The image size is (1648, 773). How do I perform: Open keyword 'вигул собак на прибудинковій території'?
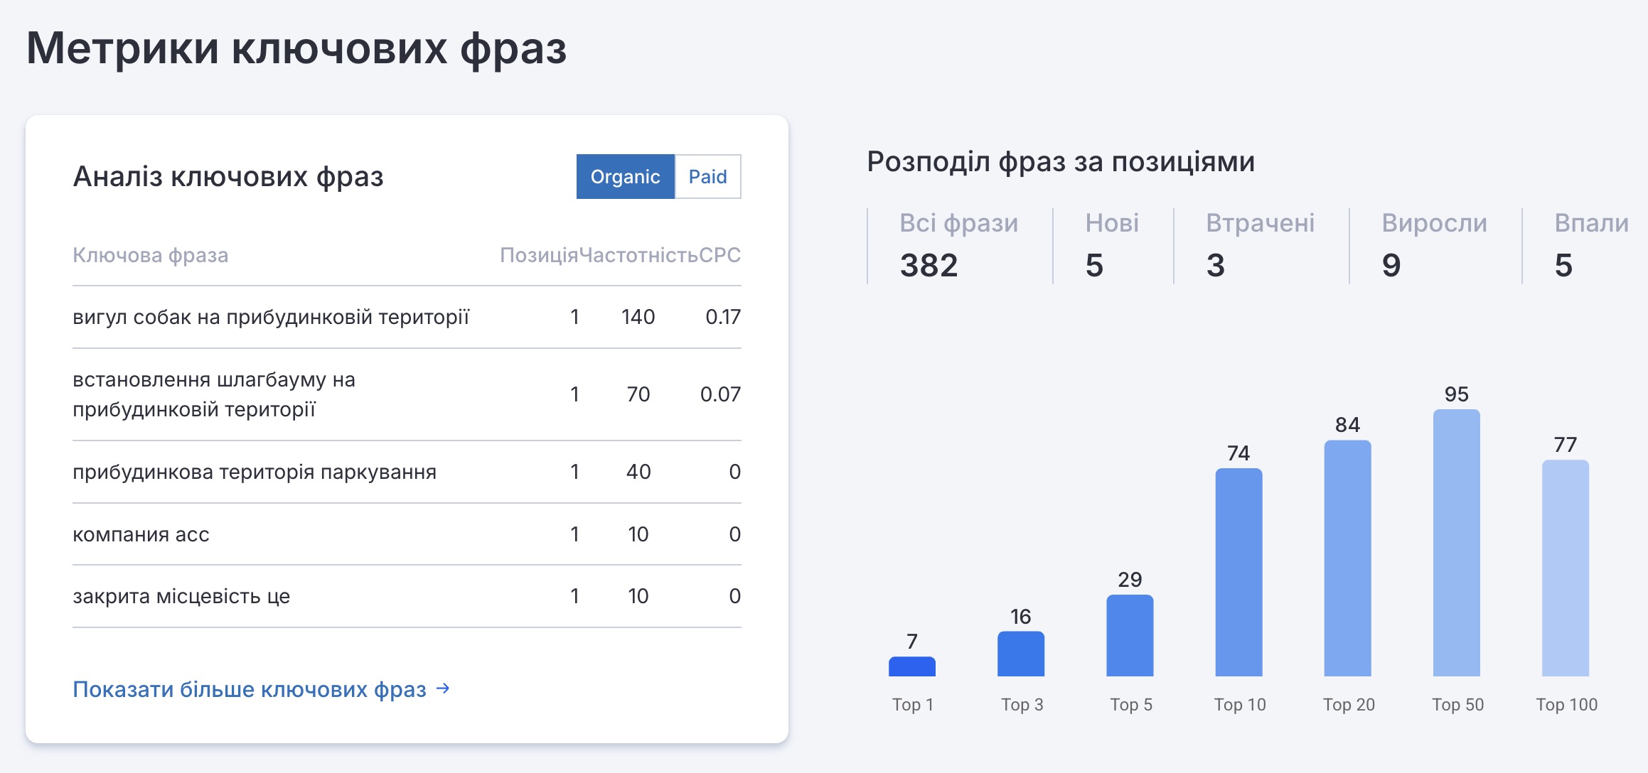(x=271, y=317)
